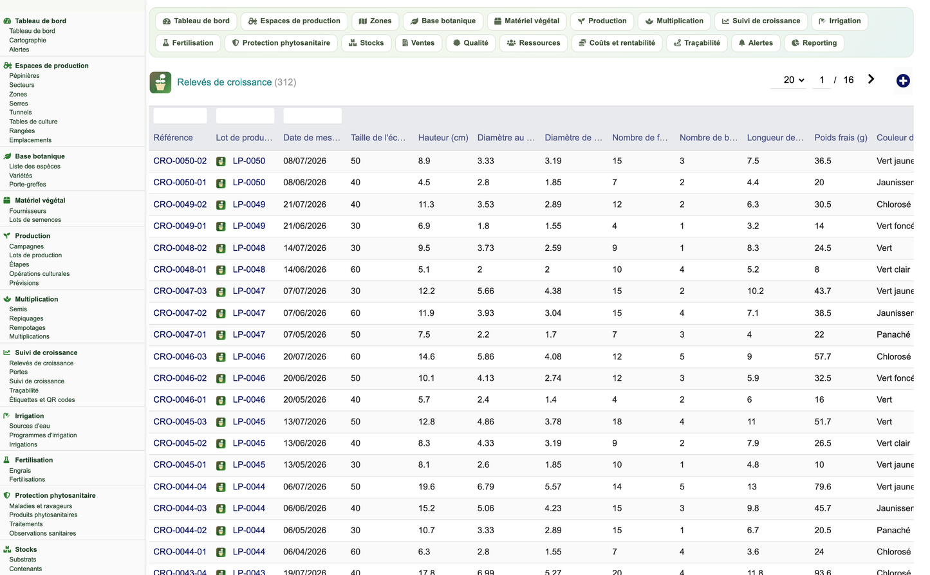Viewport: 930px width, 575px height.
Task: Open Cartographie in the sidebar
Action: click(28, 41)
